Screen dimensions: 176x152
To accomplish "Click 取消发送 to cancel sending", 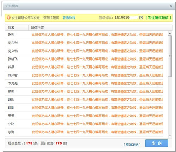I will 132,145.
